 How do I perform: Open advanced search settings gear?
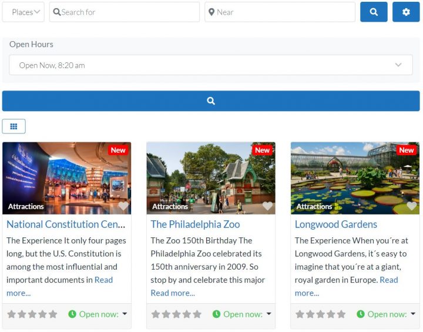click(x=406, y=12)
